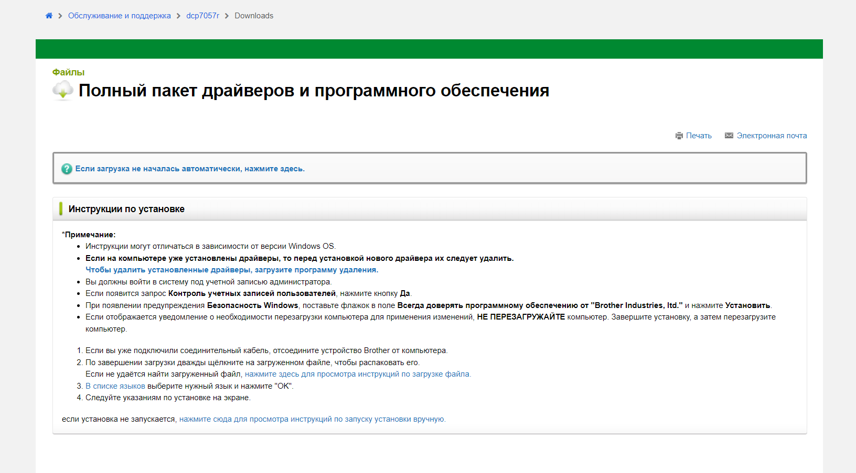
Task: Open link to download the driver uninstall program
Action: (232, 270)
